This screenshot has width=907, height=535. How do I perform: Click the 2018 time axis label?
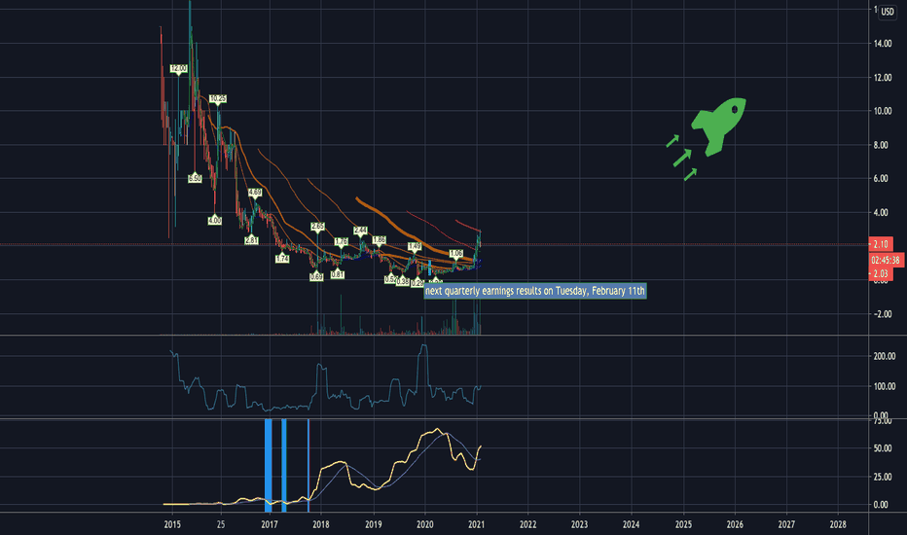(321, 524)
